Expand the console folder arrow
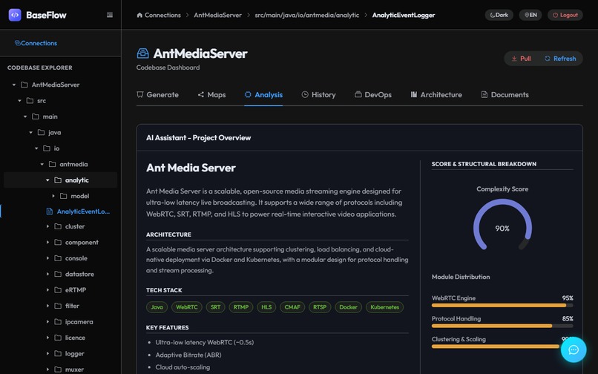The image size is (598, 374). [47, 258]
